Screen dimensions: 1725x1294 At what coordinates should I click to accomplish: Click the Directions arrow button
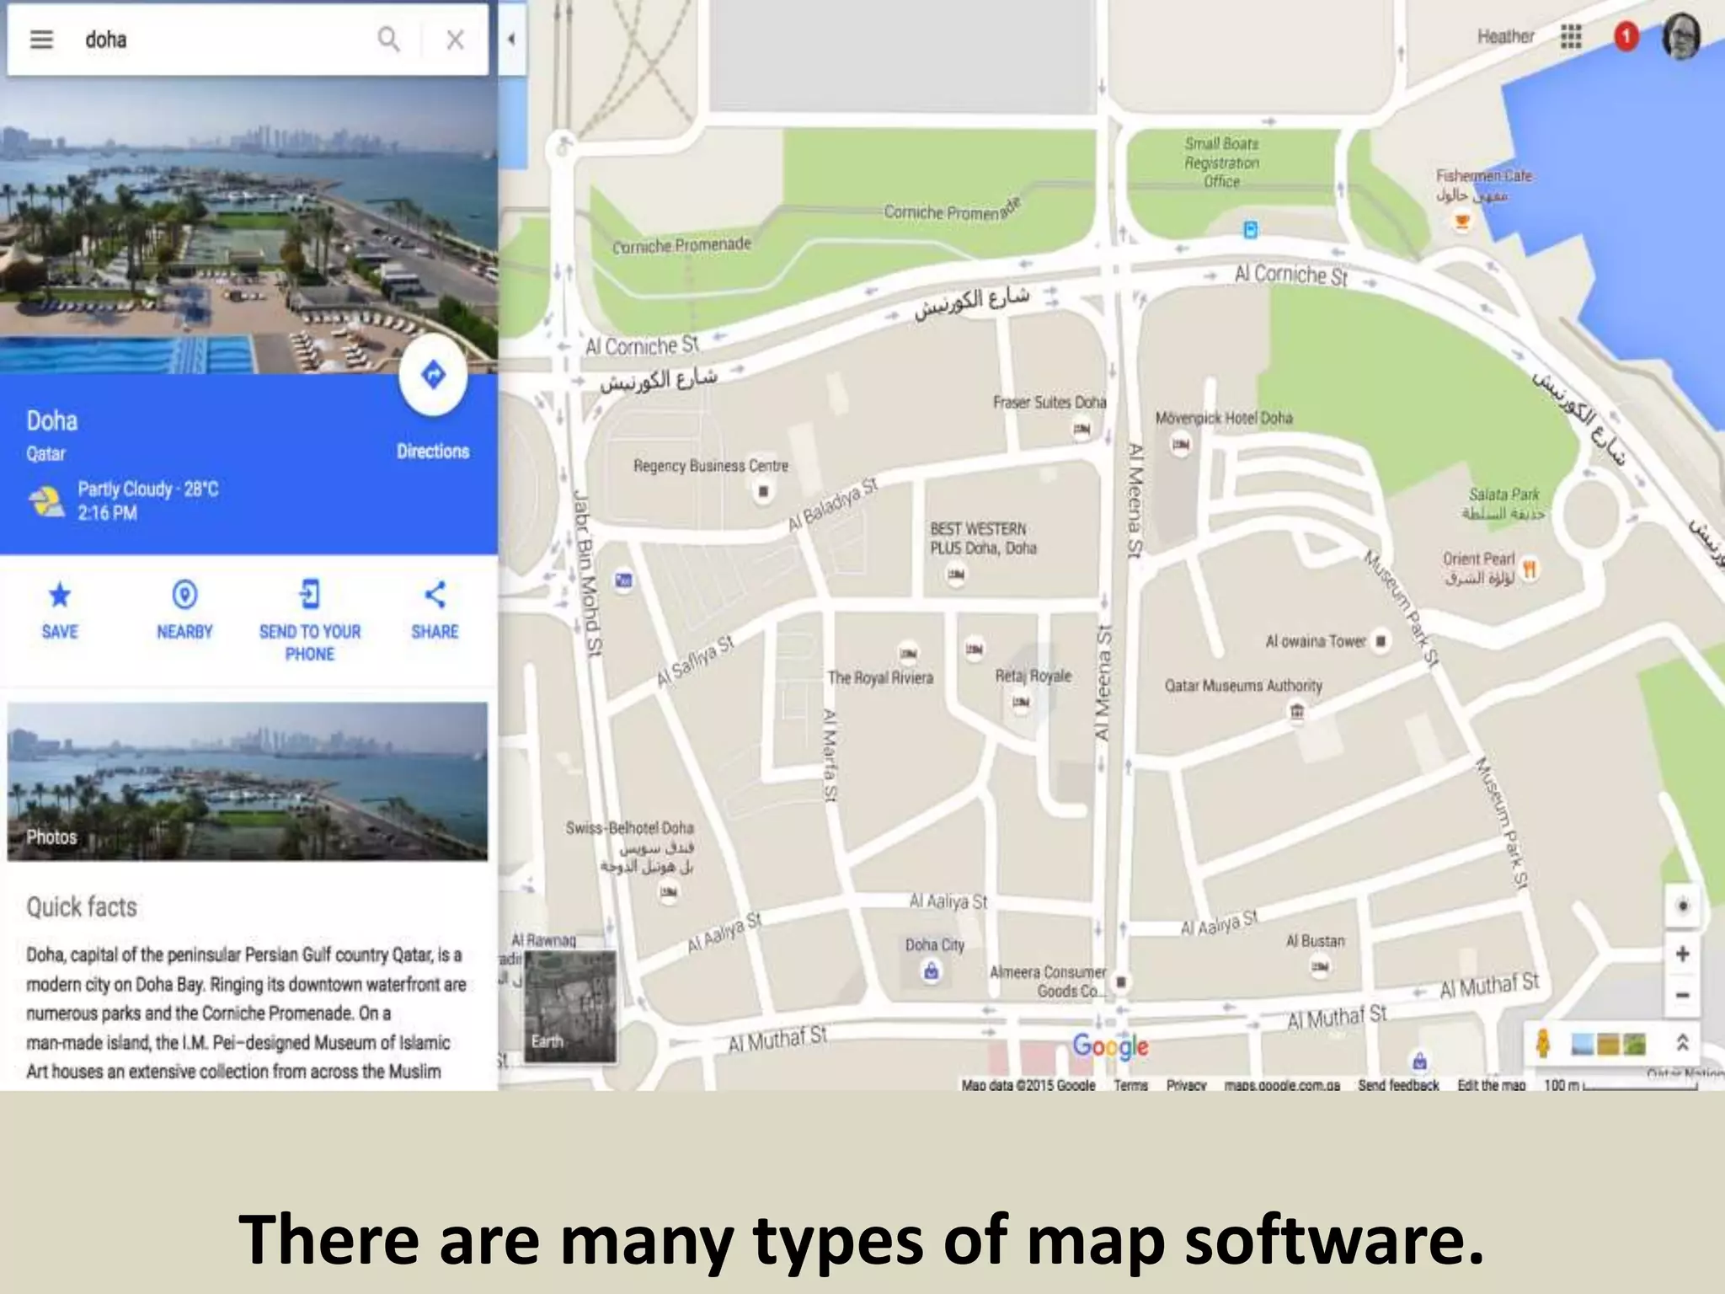[x=433, y=375]
